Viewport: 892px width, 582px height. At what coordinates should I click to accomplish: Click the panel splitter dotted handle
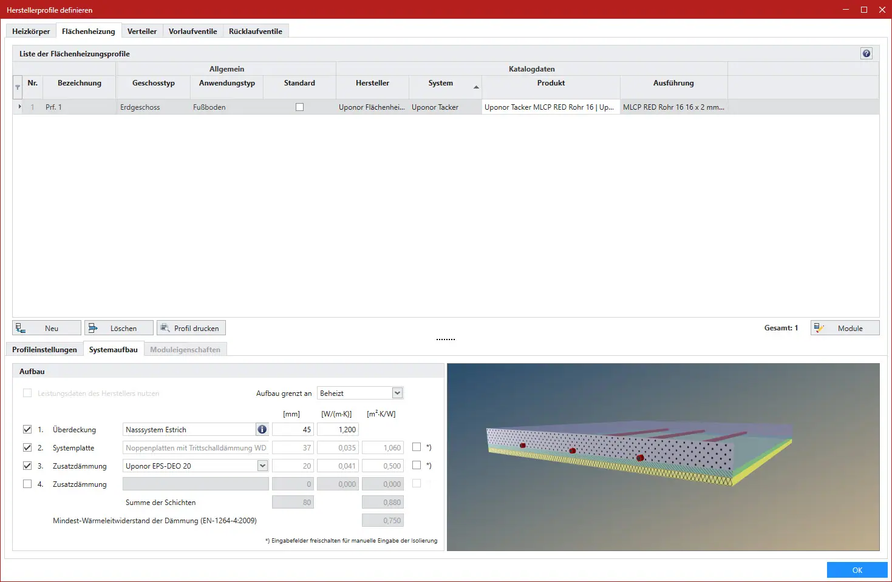pyautogui.click(x=446, y=339)
